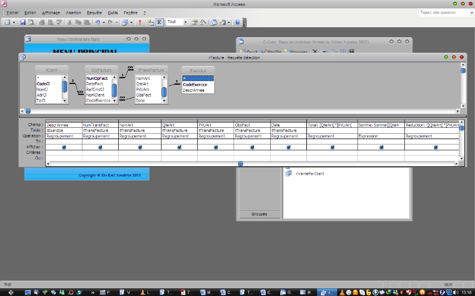Screen dimensions: 475x296
Task: Click the Save icon in toolbar
Action: click(23, 22)
